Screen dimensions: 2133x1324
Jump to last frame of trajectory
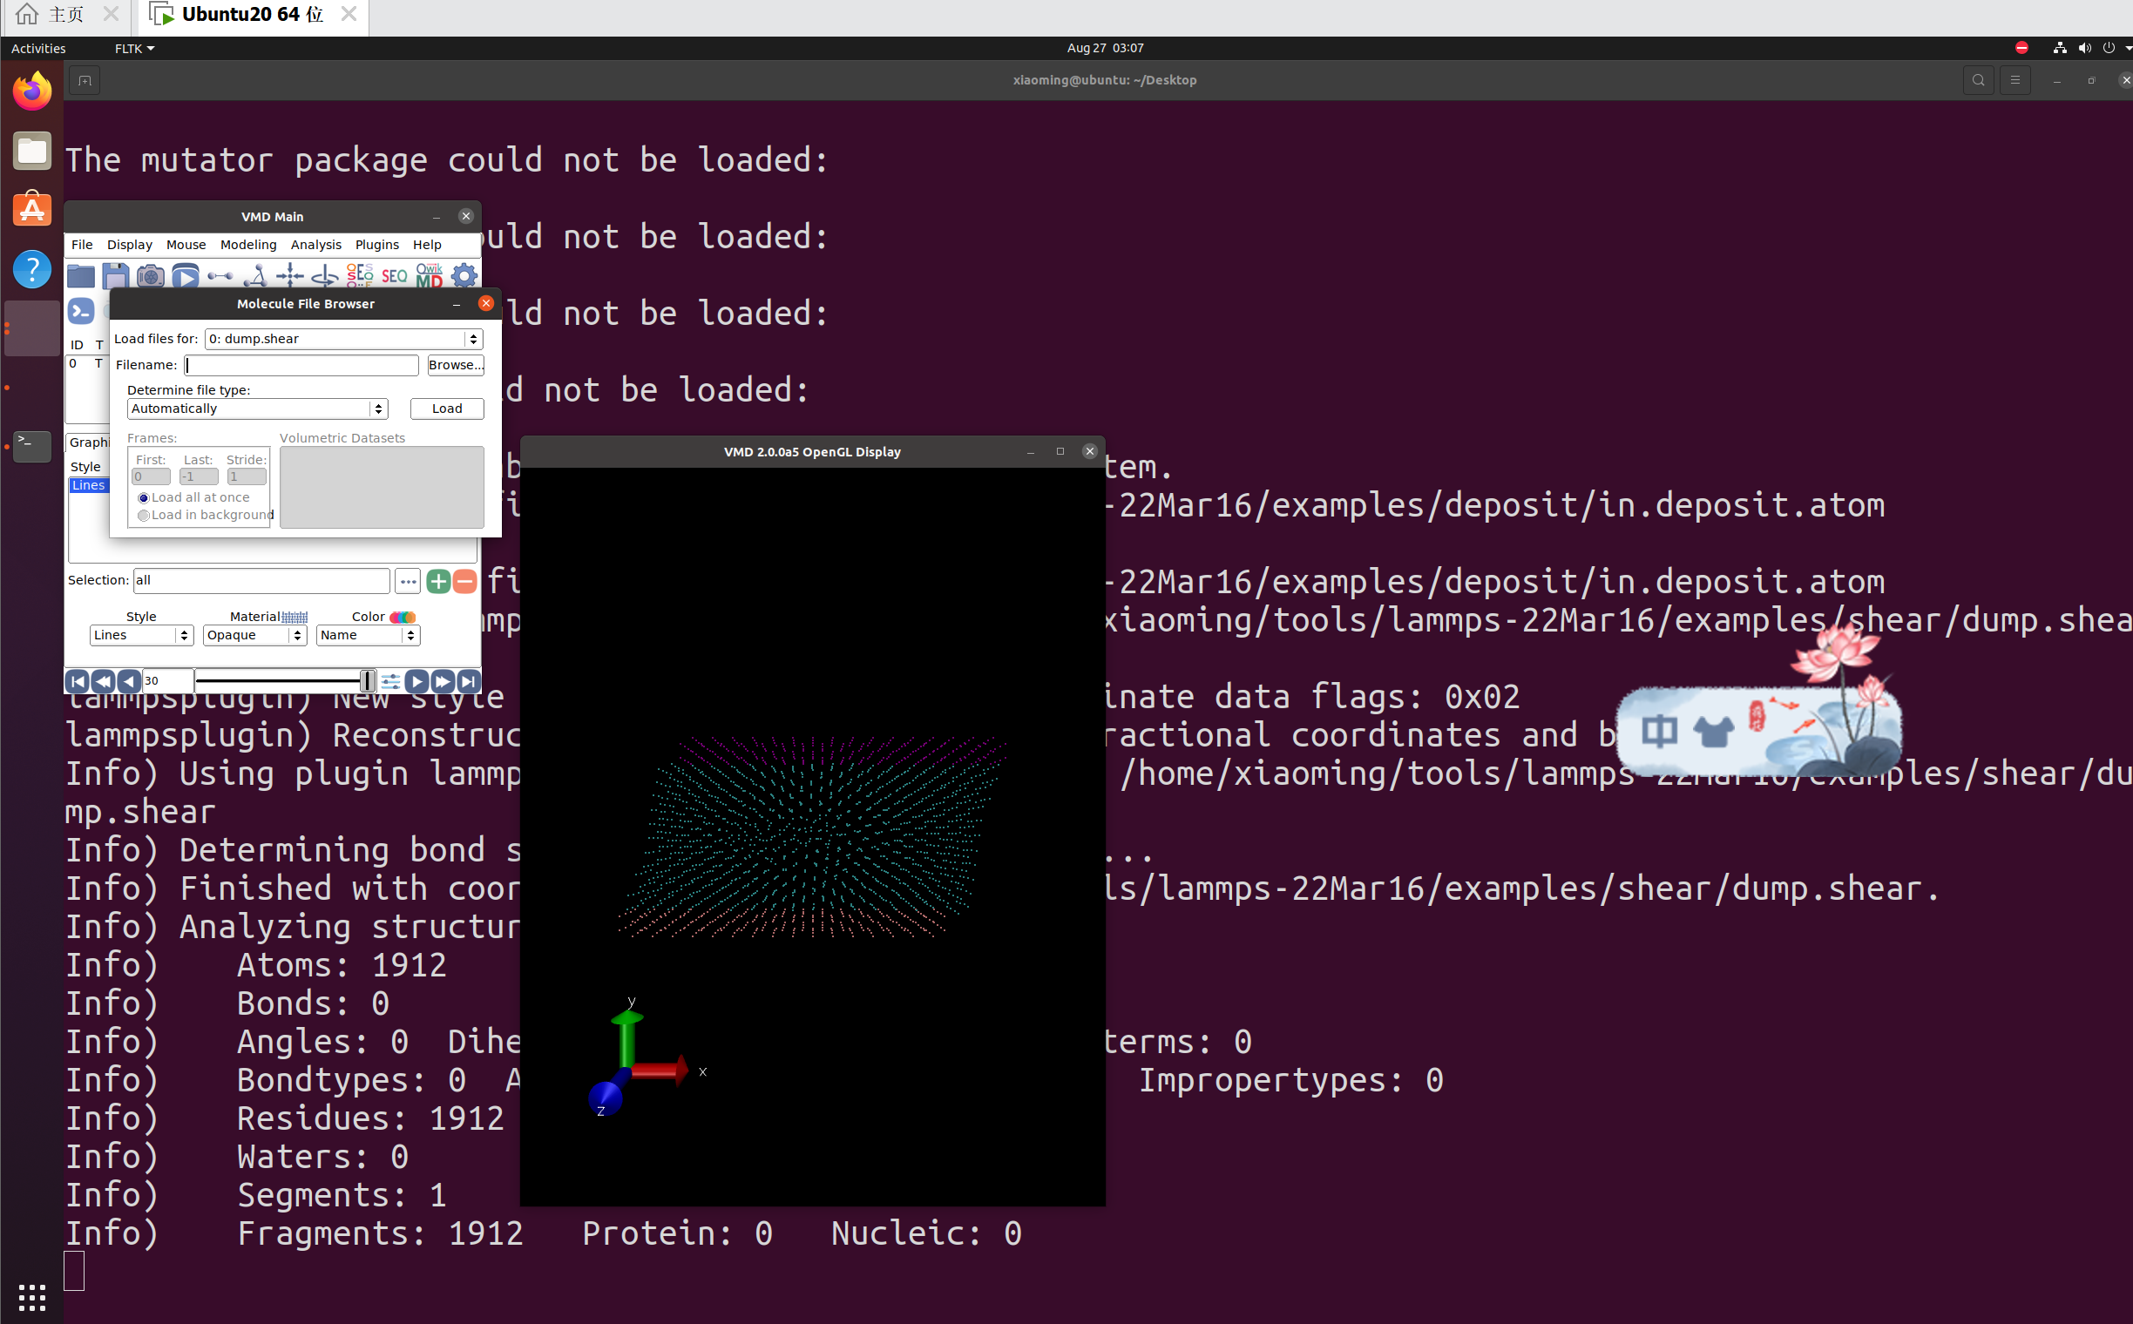(469, 681)
